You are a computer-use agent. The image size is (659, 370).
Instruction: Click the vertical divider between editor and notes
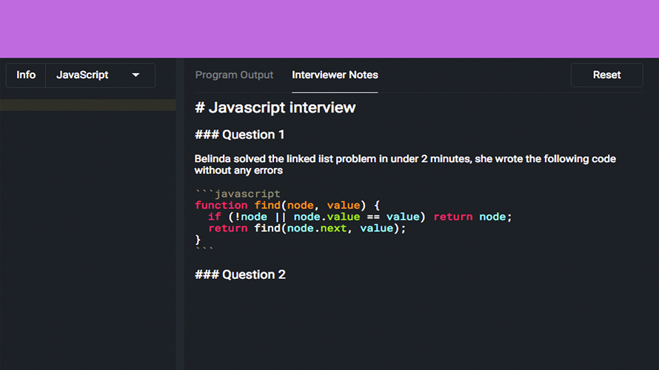[x=180, y=222]
